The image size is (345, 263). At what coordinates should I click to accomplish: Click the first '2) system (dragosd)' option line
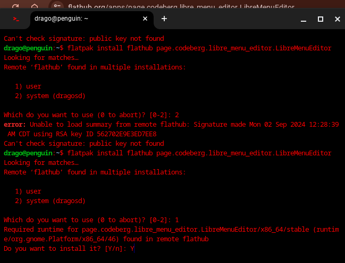point(50,96)
